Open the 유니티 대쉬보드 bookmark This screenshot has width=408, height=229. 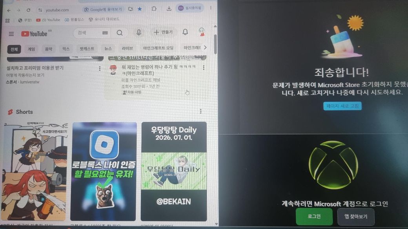point(104,19)
